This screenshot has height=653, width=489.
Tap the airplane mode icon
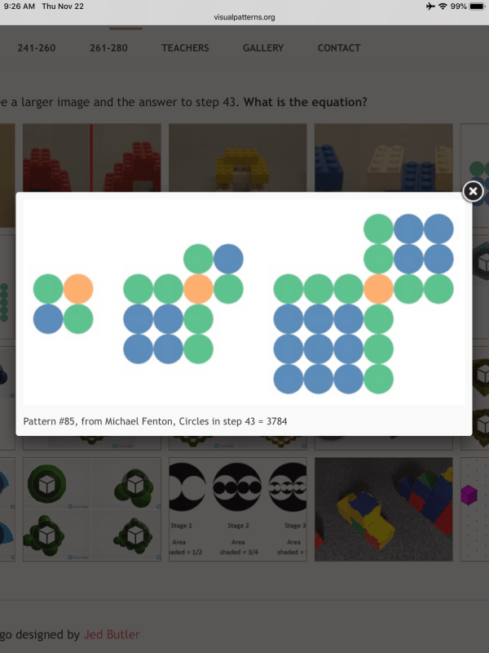pos(430,7)
